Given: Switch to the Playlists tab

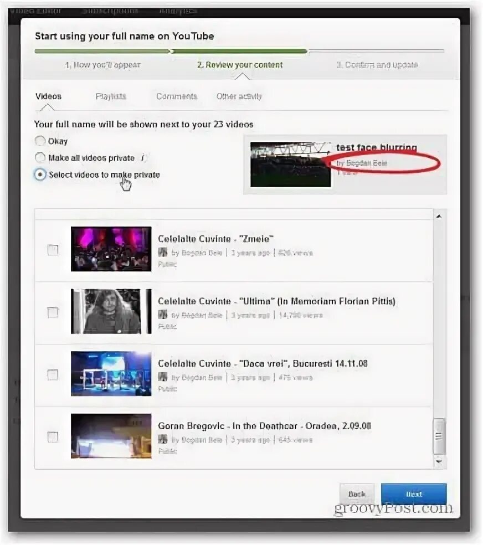Looking at the screenshot, I should coord(111,96).
